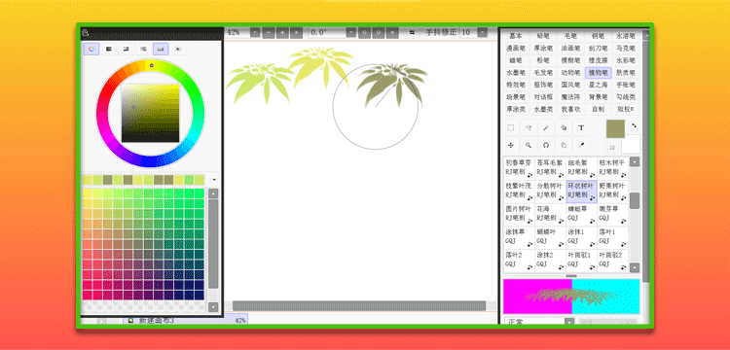Select the 叶斑驳1 brush
The image size is (730, 350).
click(x=581, y=261)
